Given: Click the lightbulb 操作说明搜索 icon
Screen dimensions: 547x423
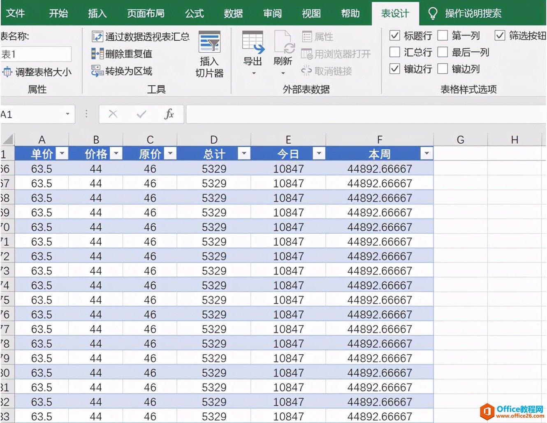Looking at the screenshot, I should (x=433, y=14).
